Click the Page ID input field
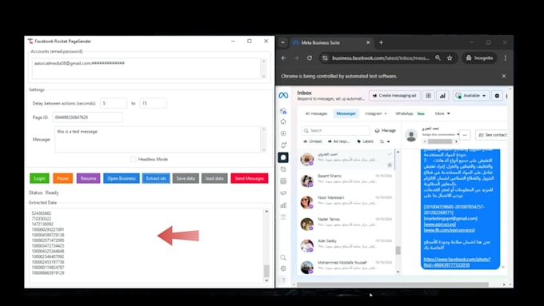This screenshot has height=306, width=544. (87, 117)
